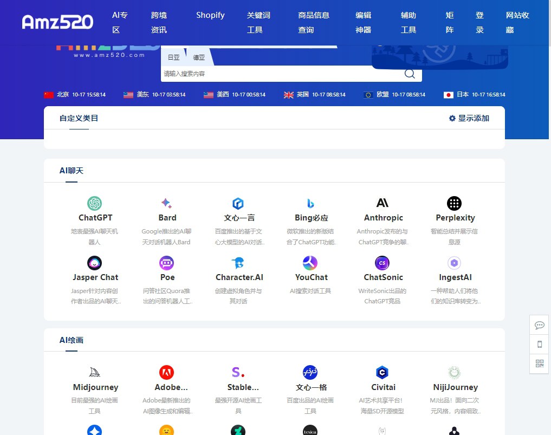This screenshot has height=435, width=551.
Task: Click the Character.AI icon
Action: pos(238,263)
